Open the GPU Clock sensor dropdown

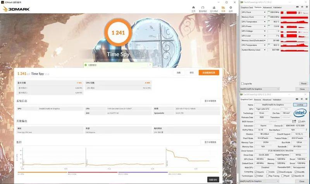tap(265, 12)
